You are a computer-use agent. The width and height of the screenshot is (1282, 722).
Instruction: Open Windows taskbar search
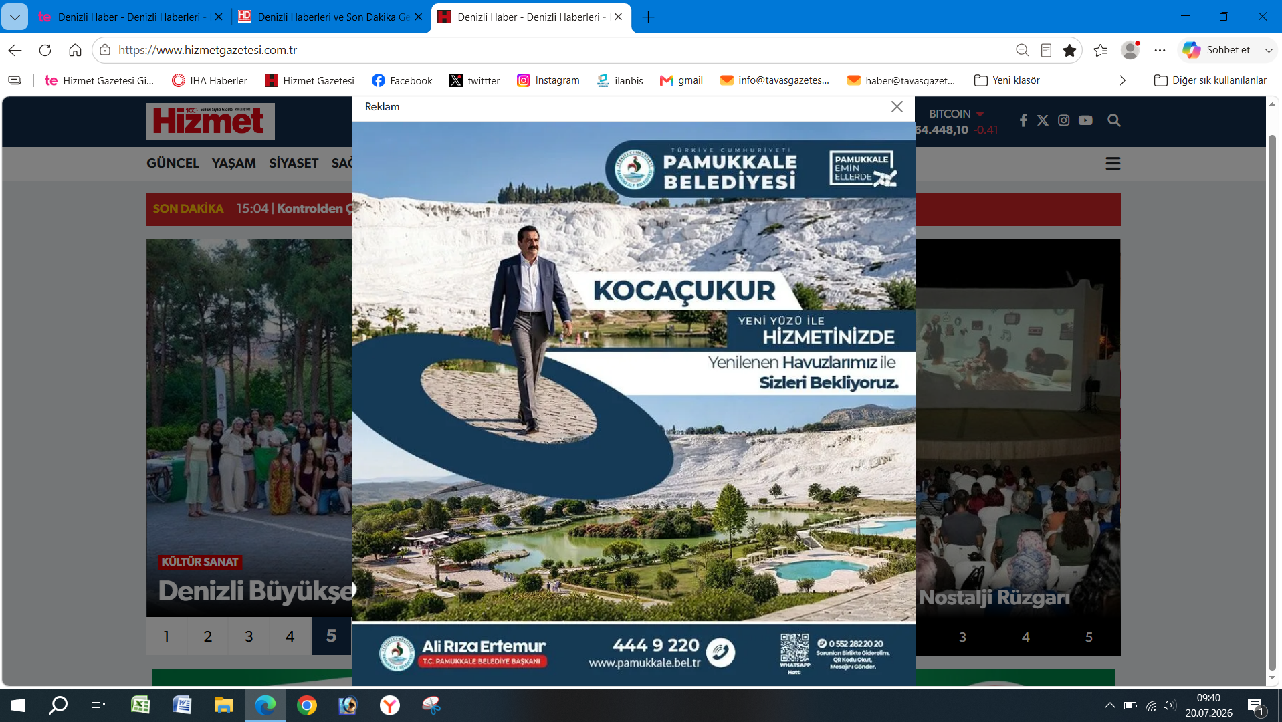pos(58,705)
